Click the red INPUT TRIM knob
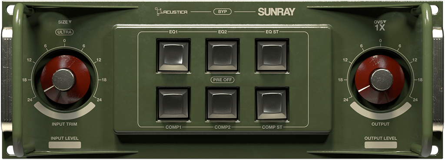This screenshot has height=160, width=445. coord(65,80)
